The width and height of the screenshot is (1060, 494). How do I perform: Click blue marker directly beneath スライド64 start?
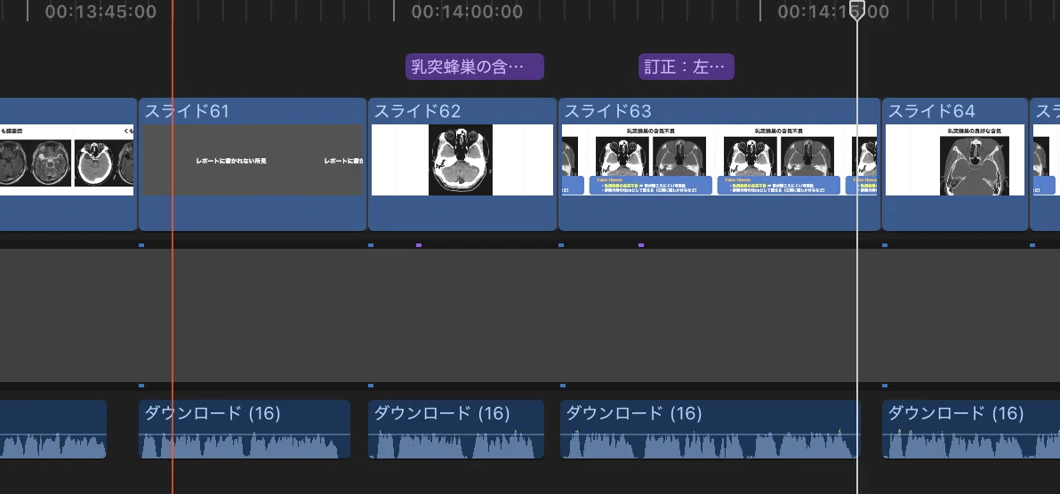885,244
